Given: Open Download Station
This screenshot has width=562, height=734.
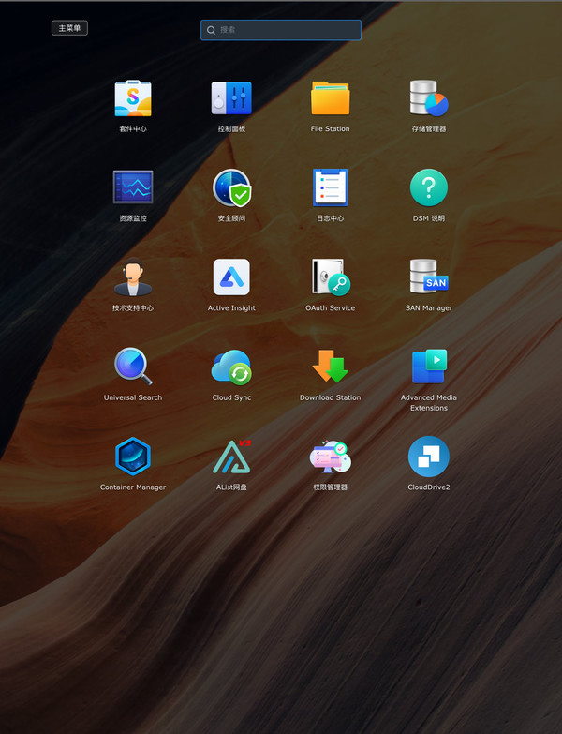Looking at the screenshot, I should coord(330,367).
